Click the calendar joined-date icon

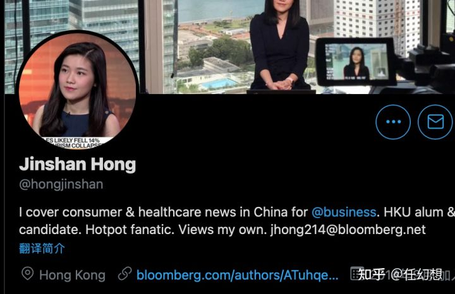(357, 273)
